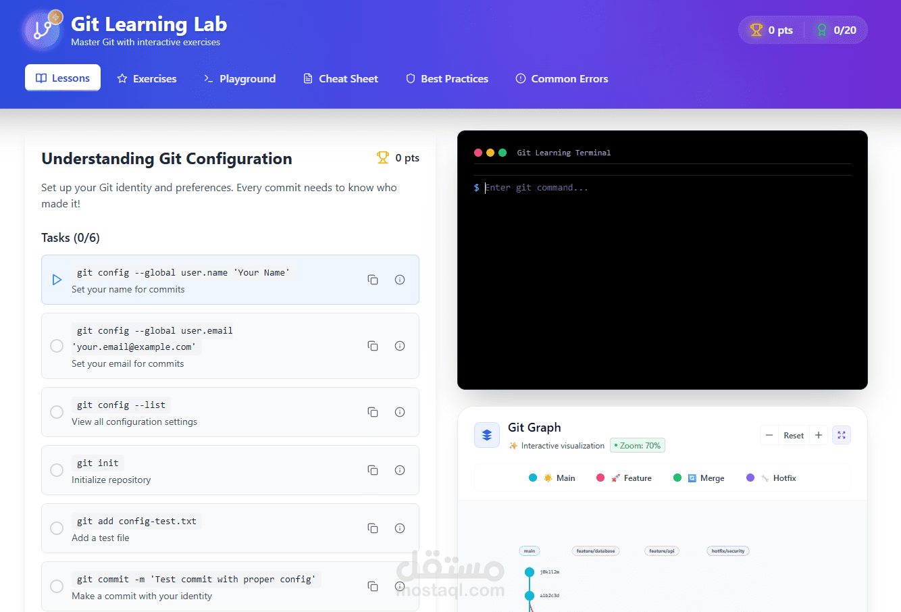Image resolution: width=901 pixels, height=612 pixels.
Task: Show info for the user.name task
Action: 400,280
